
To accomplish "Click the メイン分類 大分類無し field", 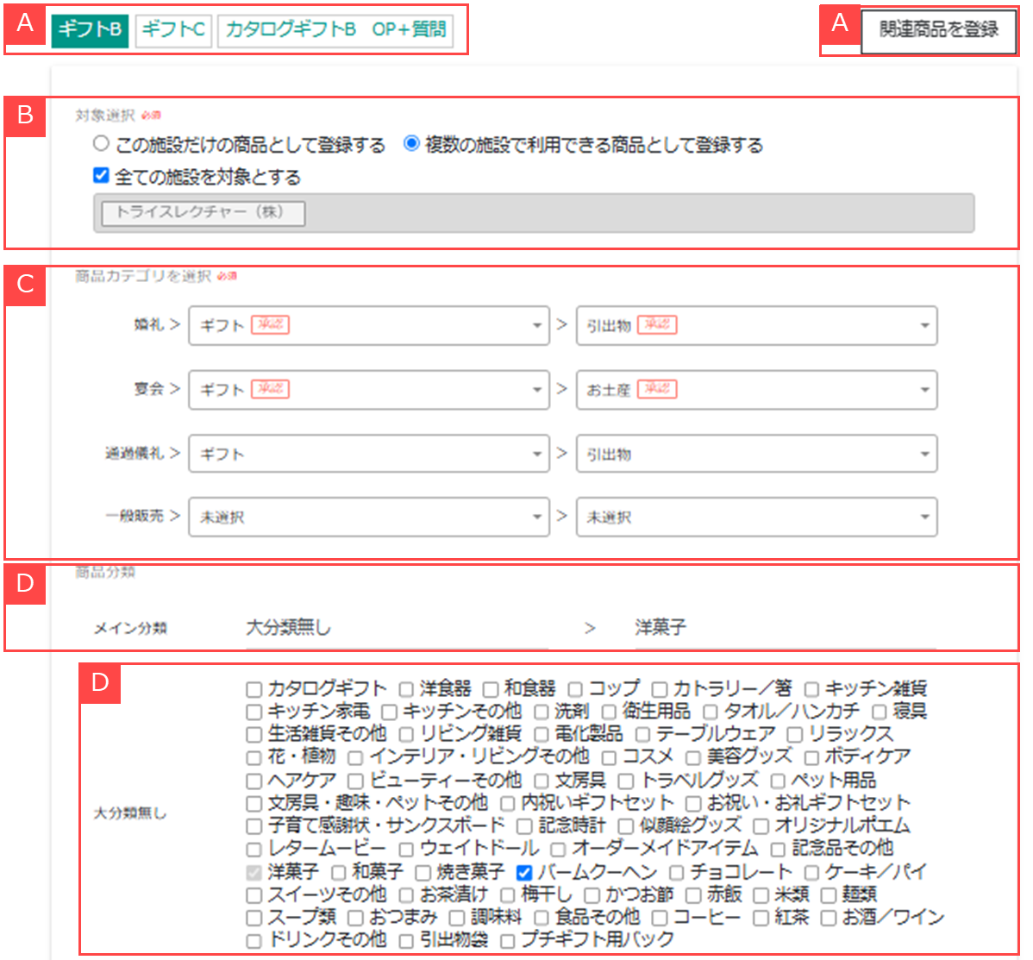I will (x=396, y=628).
